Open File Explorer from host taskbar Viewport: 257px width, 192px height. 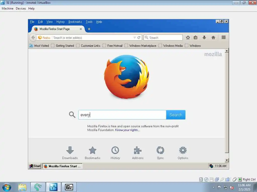pos(22,187)
